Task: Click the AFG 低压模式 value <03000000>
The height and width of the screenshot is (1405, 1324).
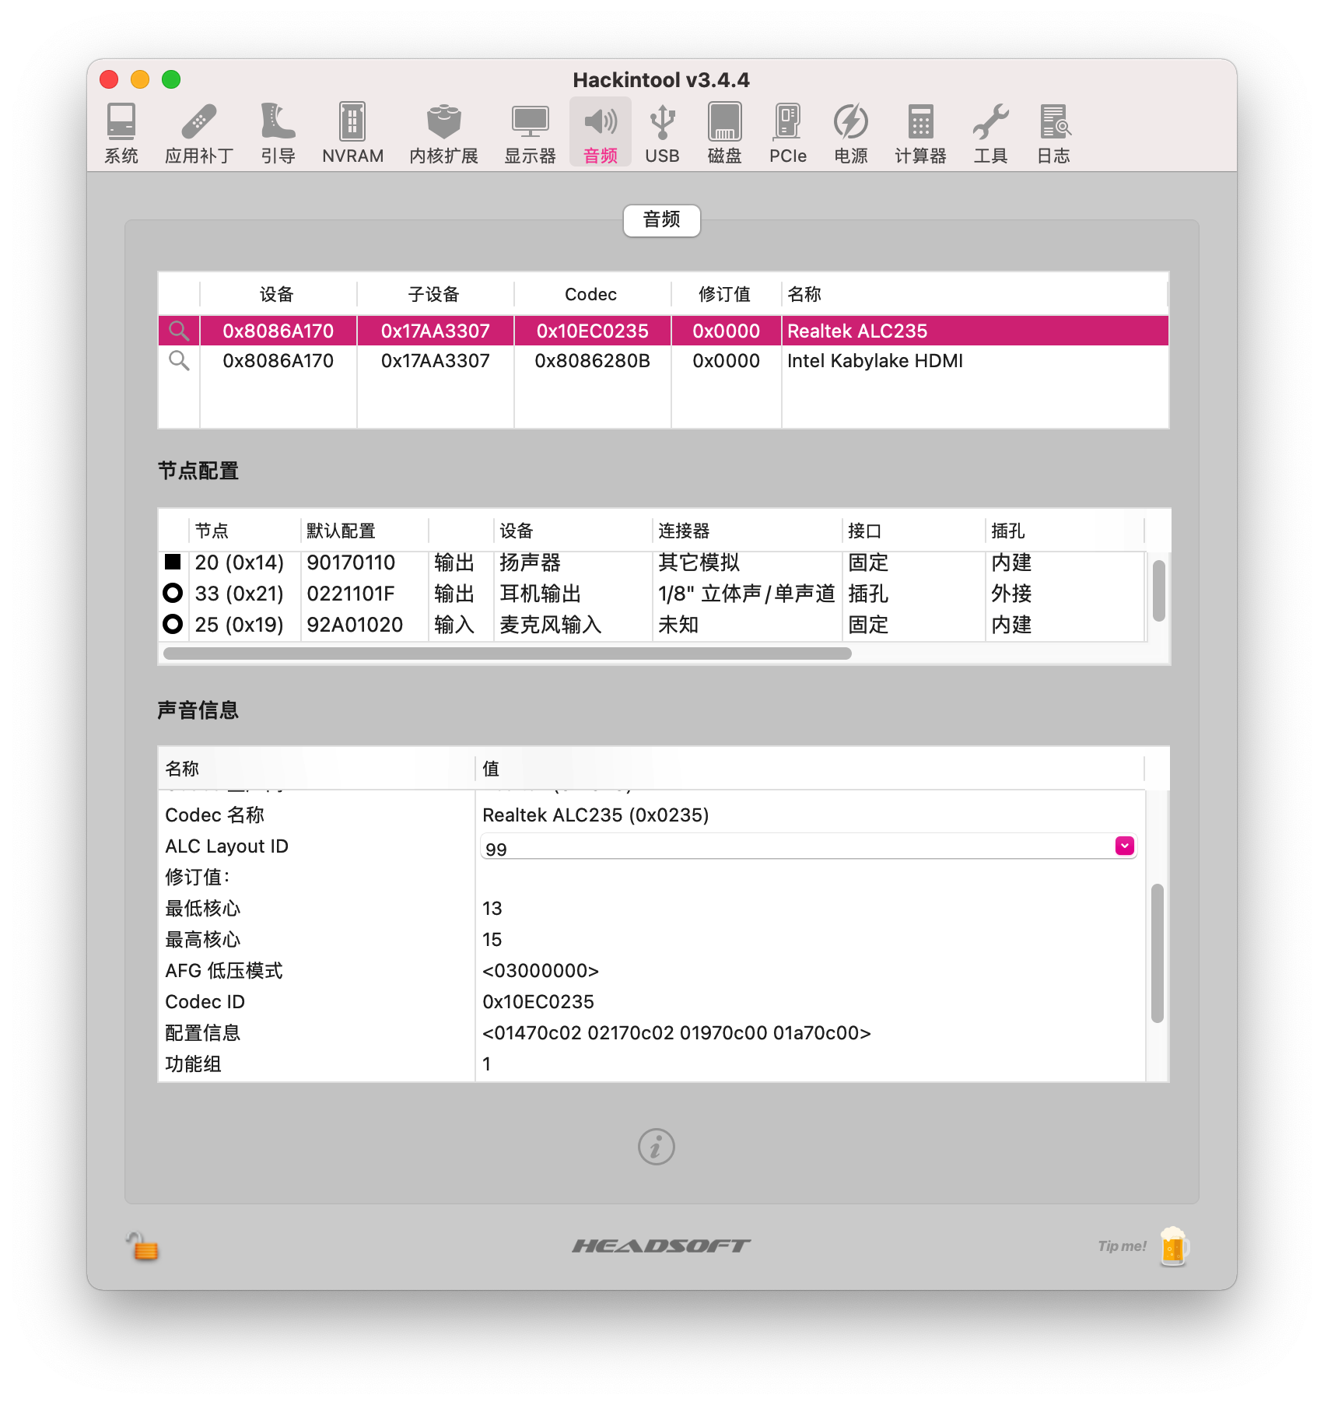Action: [541, 970]
